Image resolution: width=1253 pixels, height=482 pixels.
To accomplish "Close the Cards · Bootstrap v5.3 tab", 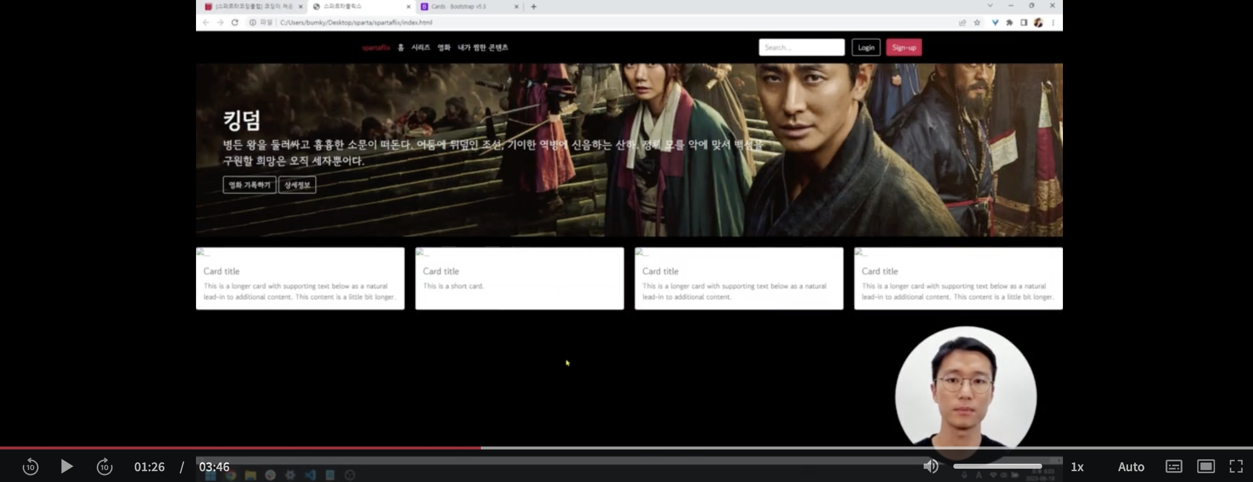I will (x=516, y=6).
